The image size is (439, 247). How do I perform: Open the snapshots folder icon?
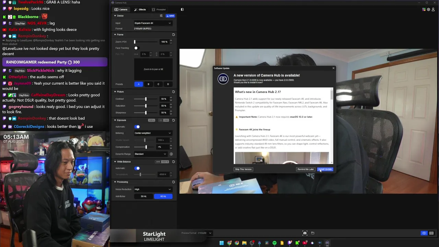tap(313, 233)
